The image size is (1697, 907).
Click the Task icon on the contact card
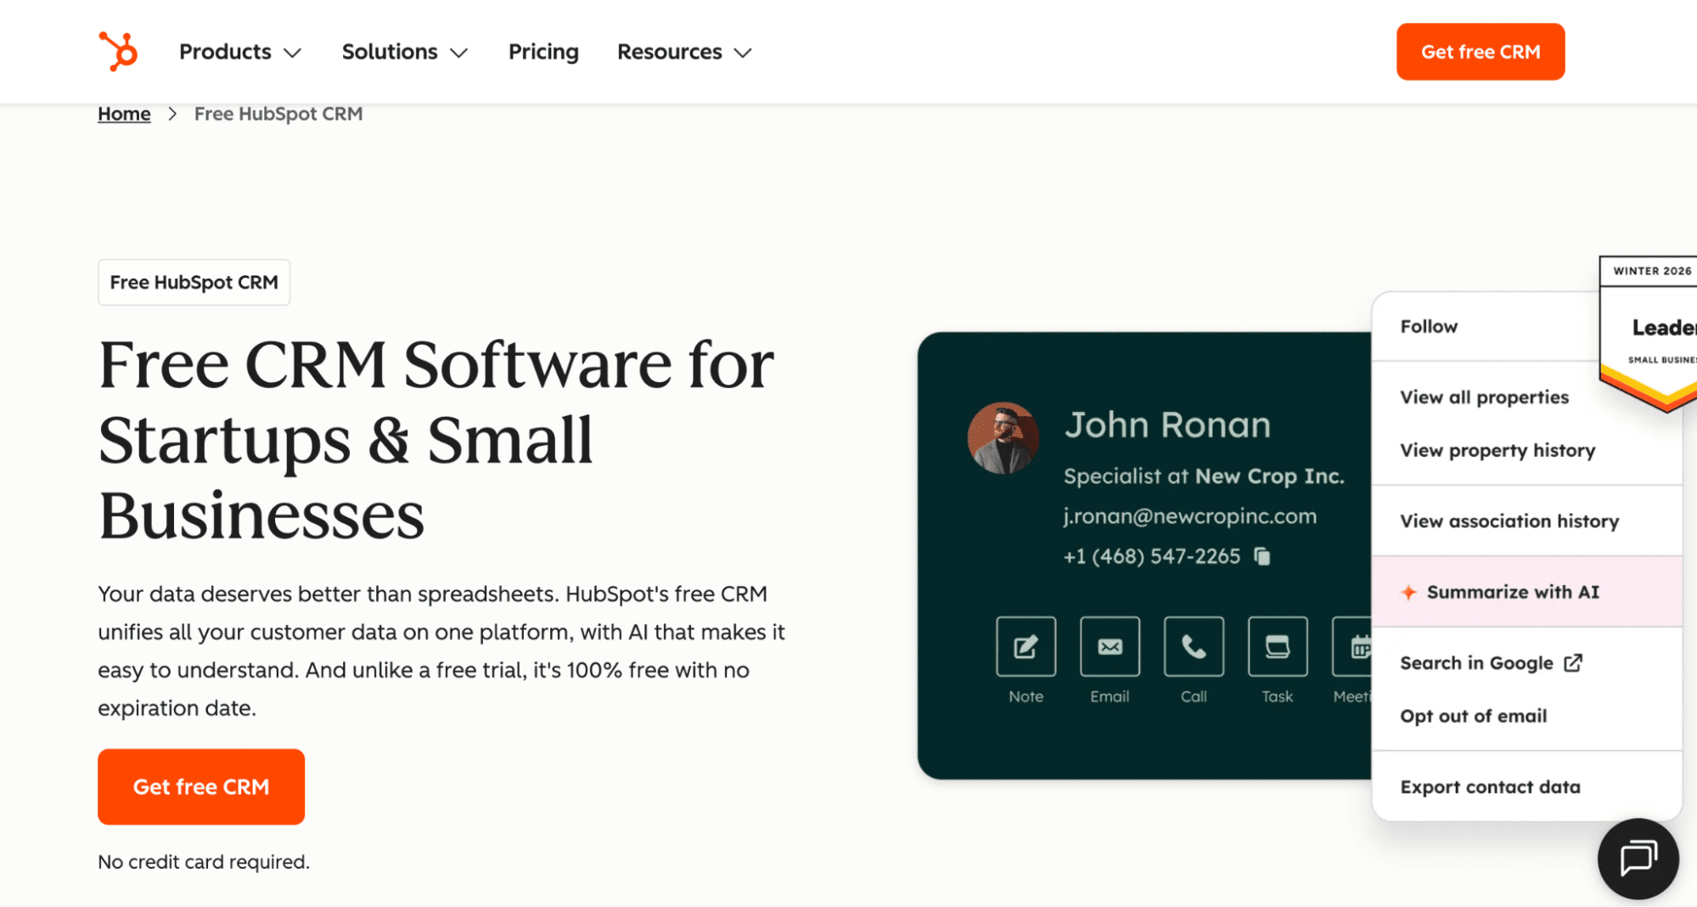pyautogui.click(x=1277, y=646)
